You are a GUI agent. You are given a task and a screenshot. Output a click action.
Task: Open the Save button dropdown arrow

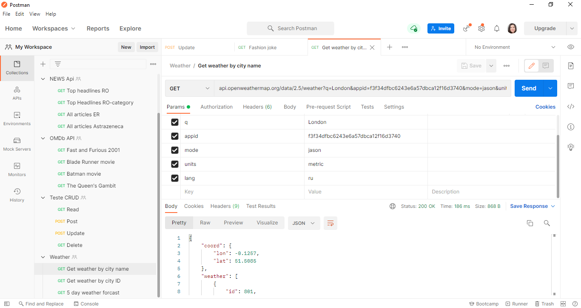coord(491,66)
